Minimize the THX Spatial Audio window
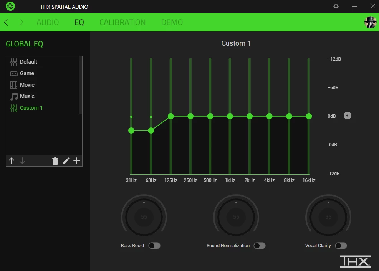 point(354,6)
